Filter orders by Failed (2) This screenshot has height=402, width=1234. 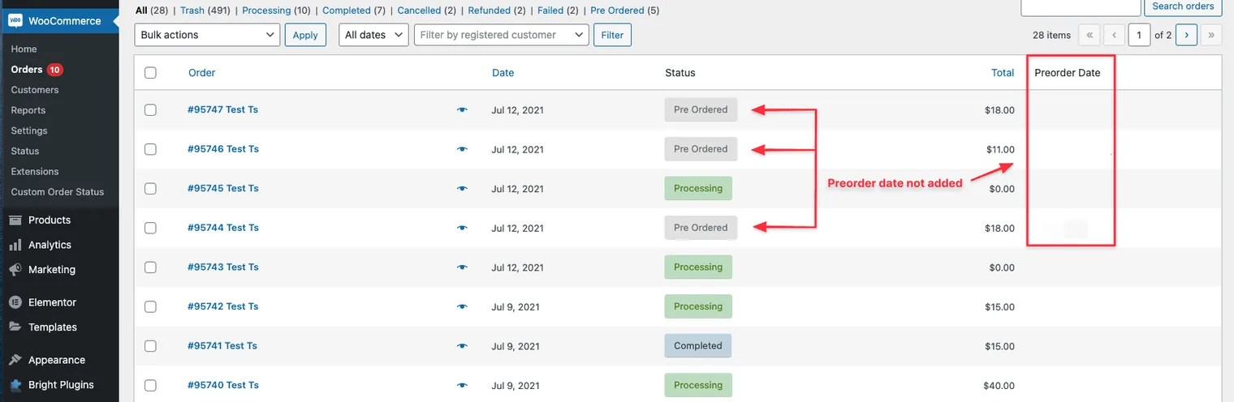point(559,11)
